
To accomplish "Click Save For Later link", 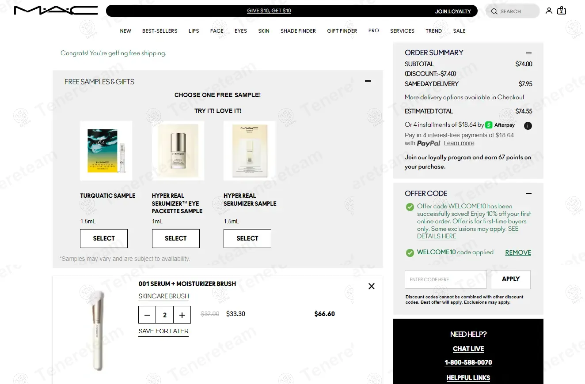I will pos(163,331).
